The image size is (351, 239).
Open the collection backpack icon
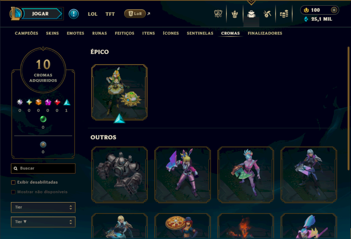coord(251,14)
